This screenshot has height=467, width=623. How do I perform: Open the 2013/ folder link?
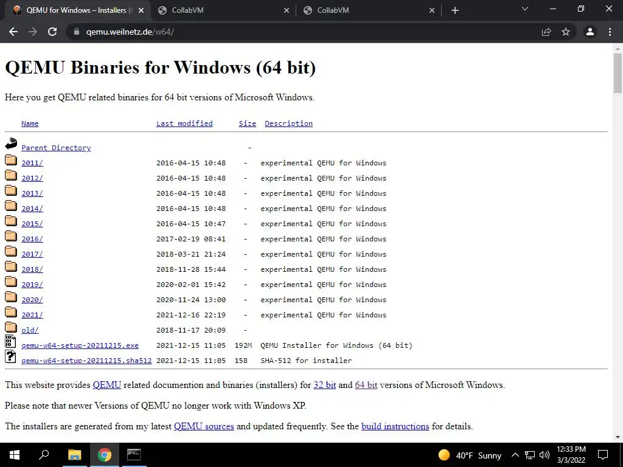click(x=32, y=193)
